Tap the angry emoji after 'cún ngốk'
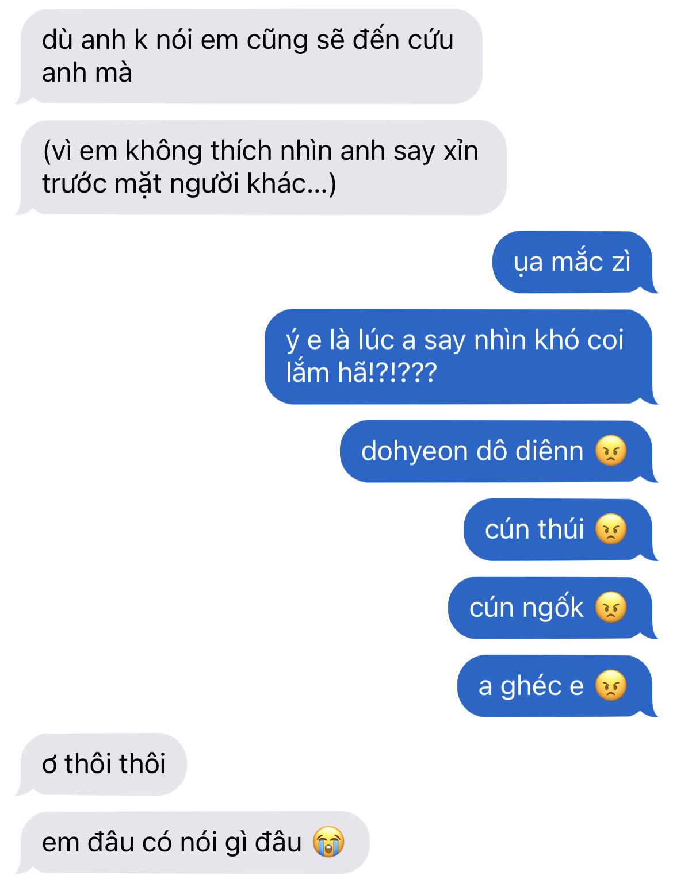This screenshot has width=673, height=883. click(x=610, y=607)
